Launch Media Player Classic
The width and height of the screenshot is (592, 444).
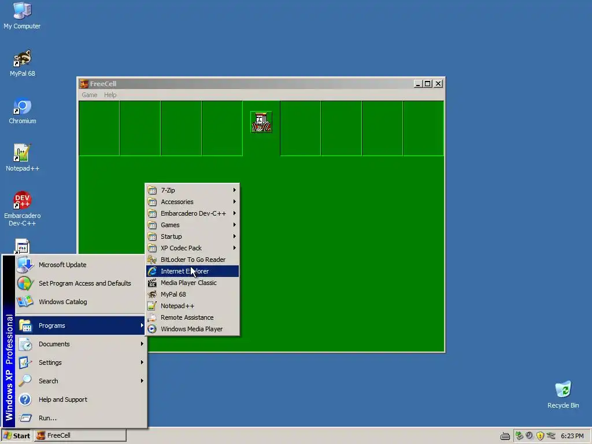pyautogui.click(x=193, y=283)
